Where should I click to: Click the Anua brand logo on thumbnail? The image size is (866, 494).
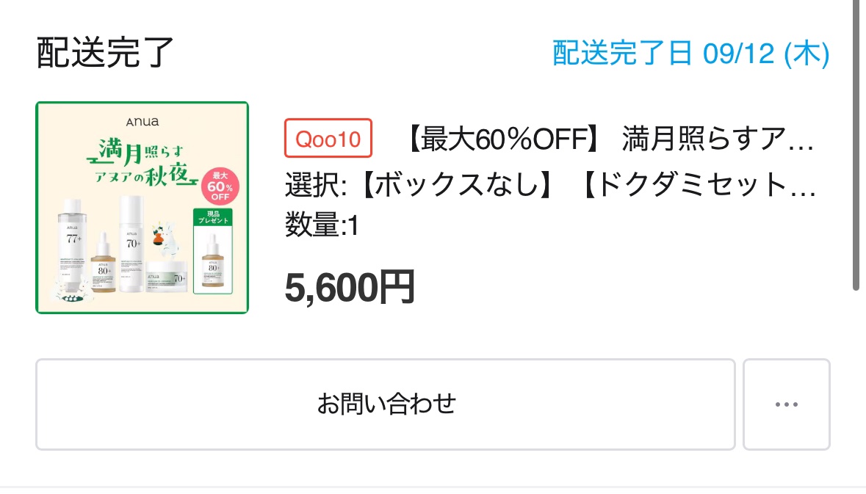coord(142,123)
